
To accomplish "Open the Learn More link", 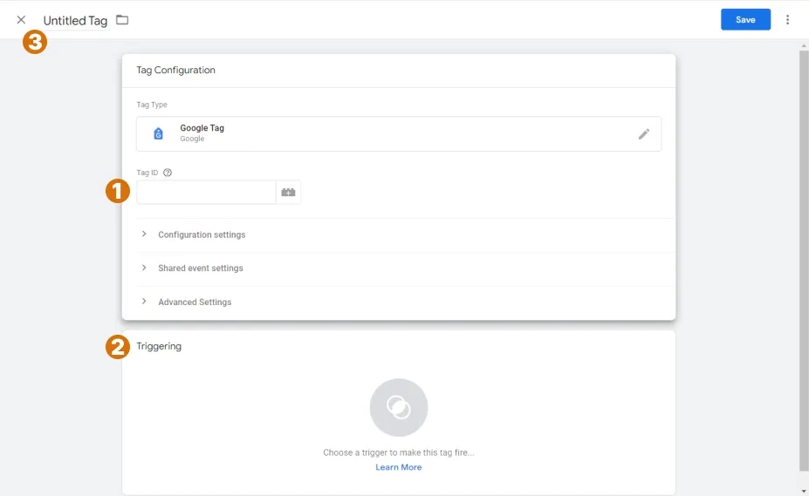I will tap(398, 467).
